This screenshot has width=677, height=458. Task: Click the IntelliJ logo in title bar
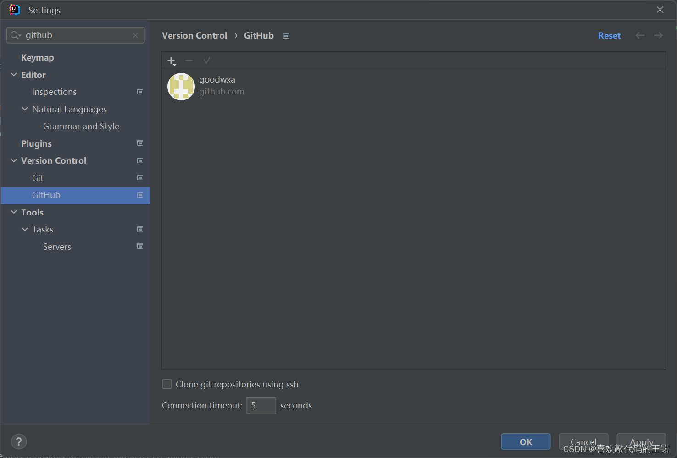pos(15,10)
